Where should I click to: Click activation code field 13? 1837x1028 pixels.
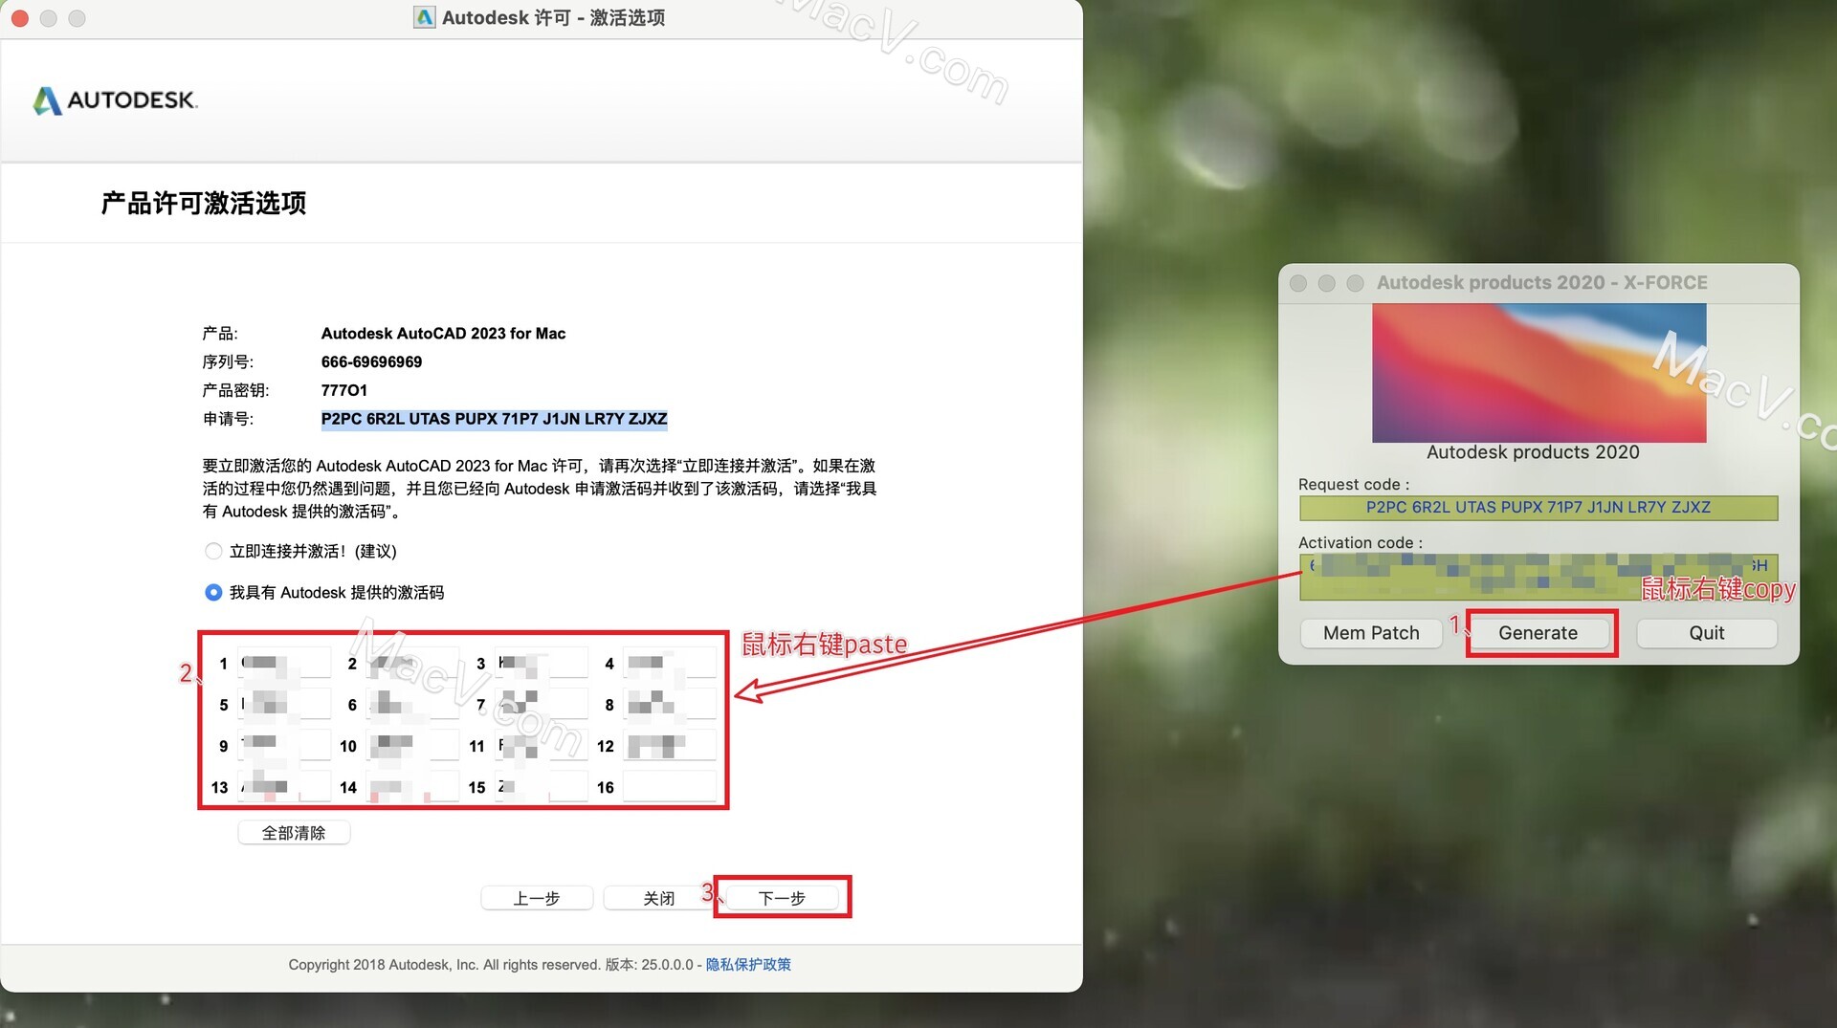coord(284,787)
